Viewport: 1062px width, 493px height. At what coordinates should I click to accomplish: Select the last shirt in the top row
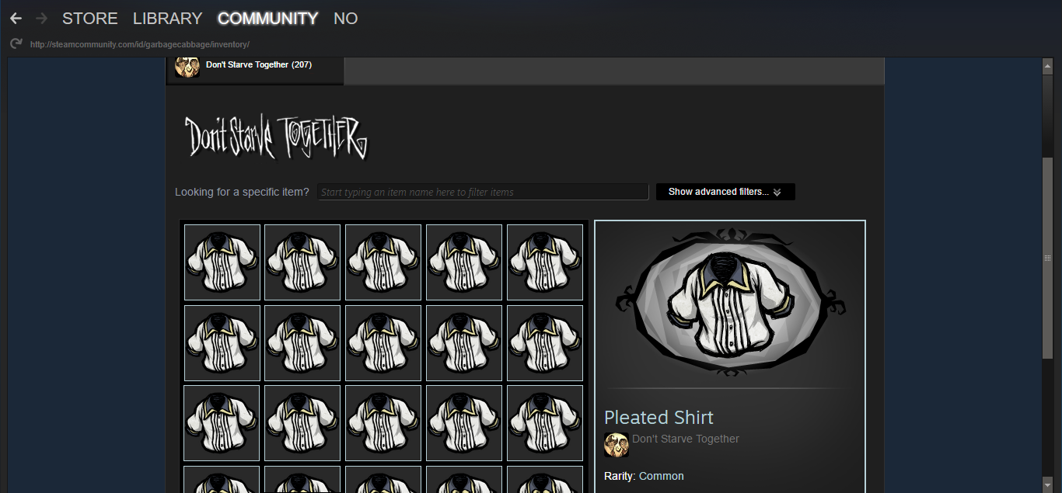pos(544,262)
